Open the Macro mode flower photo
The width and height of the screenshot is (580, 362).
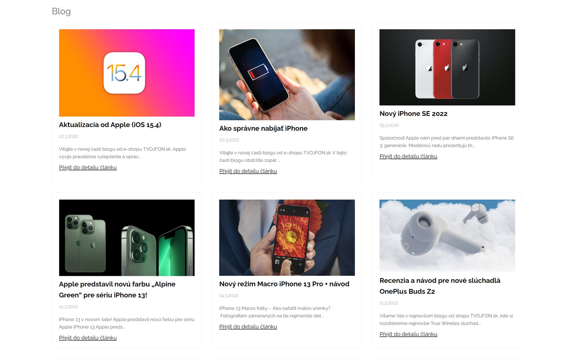point(287,237)
